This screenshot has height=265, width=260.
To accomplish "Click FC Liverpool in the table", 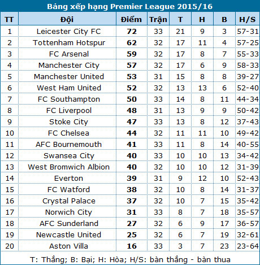I will (x=69, y=111).
